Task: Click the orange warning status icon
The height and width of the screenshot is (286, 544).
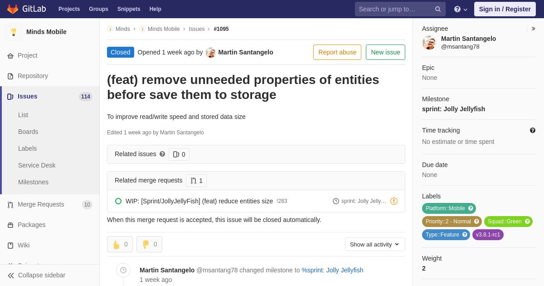Action: tap(394, 201)
